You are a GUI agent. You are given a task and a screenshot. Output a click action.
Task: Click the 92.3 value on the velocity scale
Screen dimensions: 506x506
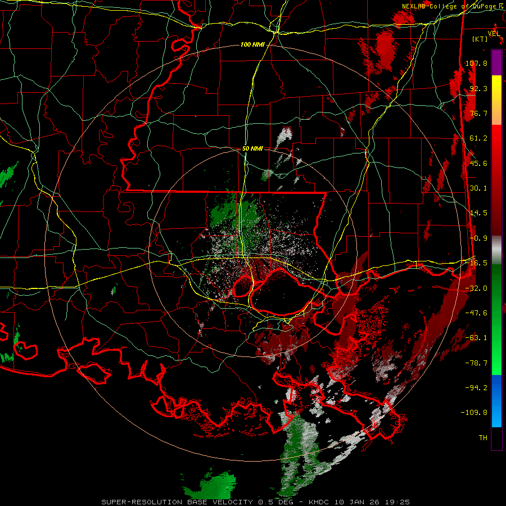point(478,88)
